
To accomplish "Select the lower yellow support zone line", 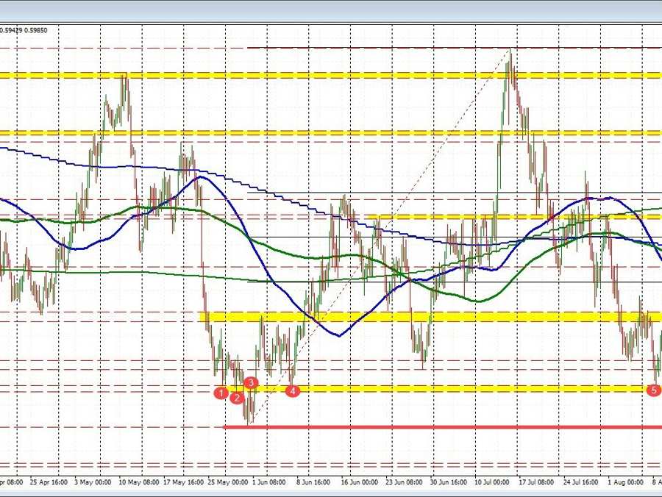I will point(441,387).
